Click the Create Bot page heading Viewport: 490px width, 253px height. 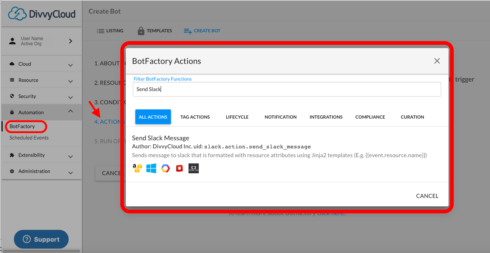pyautogui.click(x=105, y=11)
